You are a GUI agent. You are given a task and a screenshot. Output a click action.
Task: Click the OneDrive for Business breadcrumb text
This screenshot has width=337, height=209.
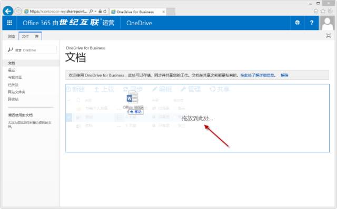pos(85,48)
